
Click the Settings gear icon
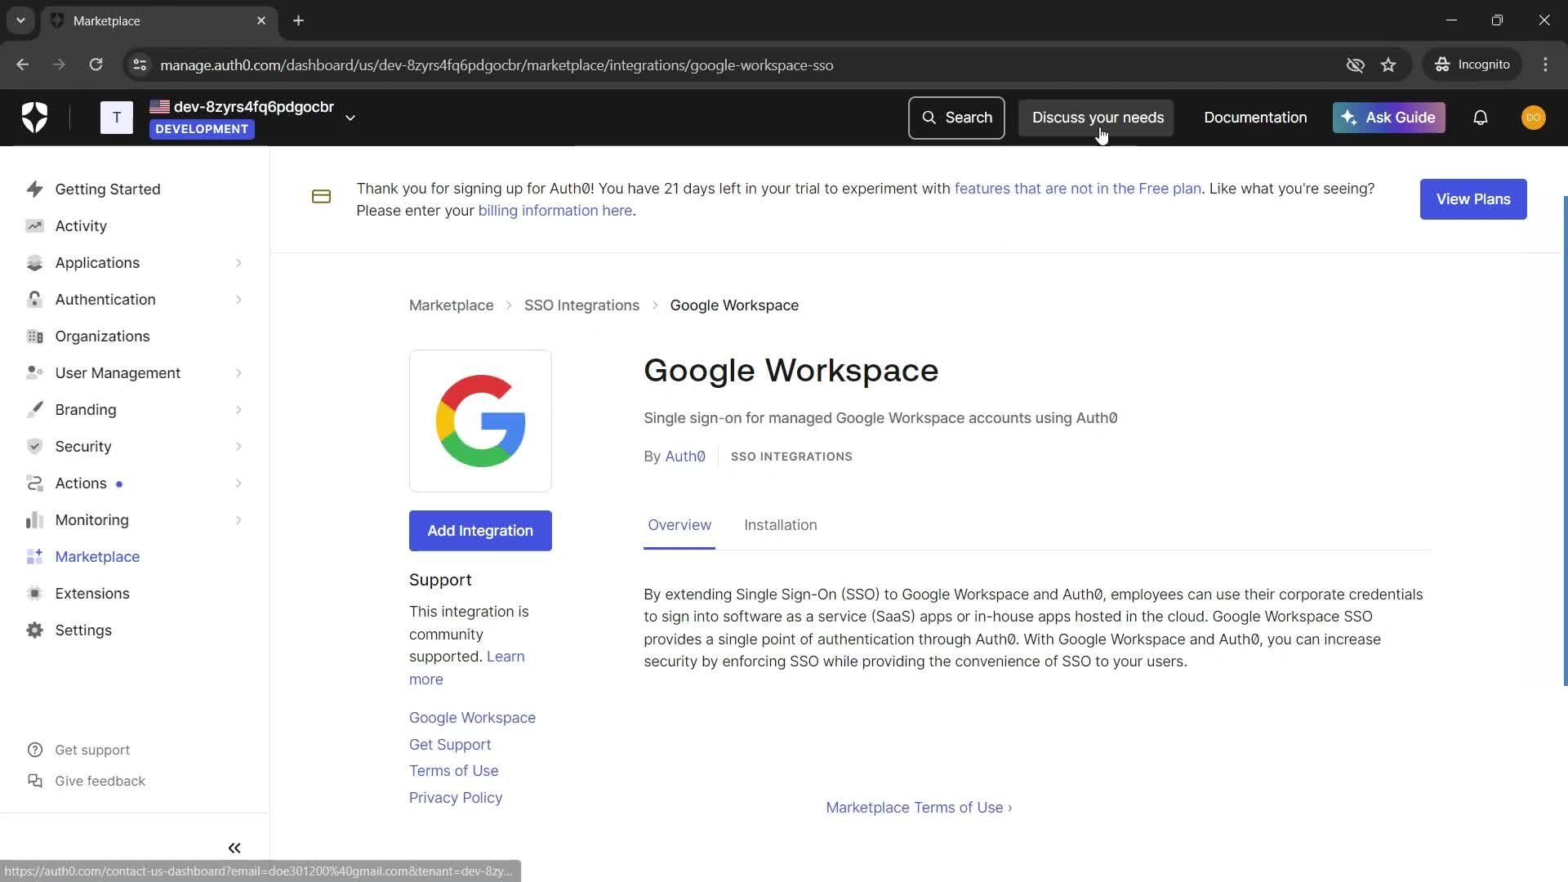click(34, 630)
